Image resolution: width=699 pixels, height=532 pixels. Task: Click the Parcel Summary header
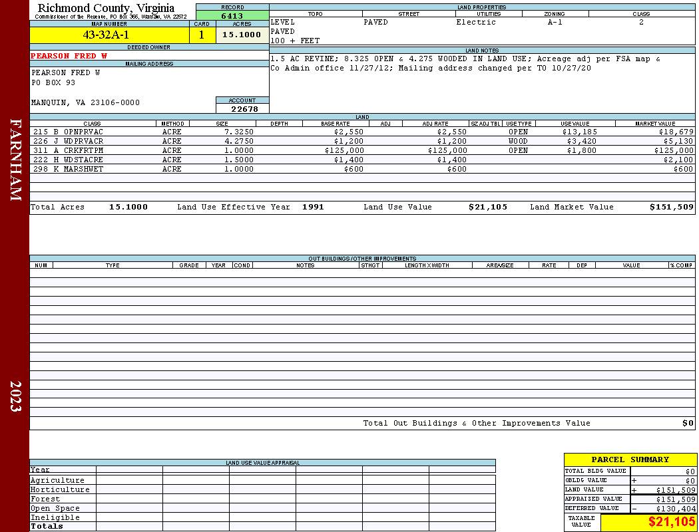click(630, 460)
